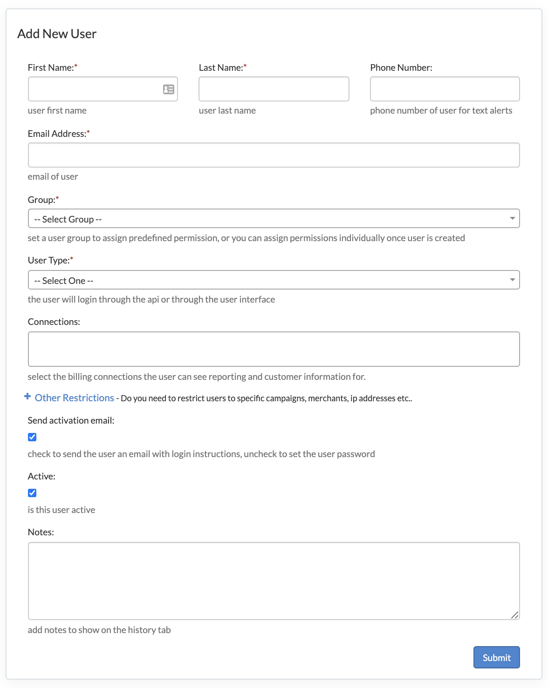Uncheck the Send activation email checkbox
This screenshot has width=548, height=688.
(x=32, y=437)
